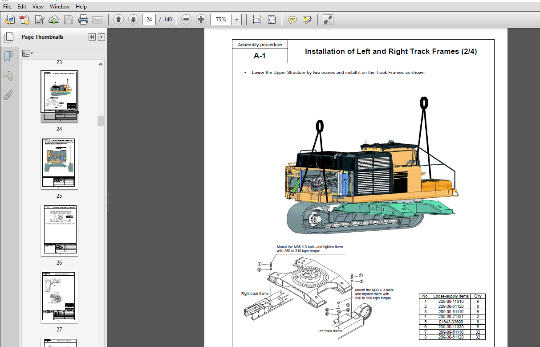This screenshot has width=540, height=347.
Task: Click the right-arrow button beside Page Thumbnails
Action: point(102,37)
